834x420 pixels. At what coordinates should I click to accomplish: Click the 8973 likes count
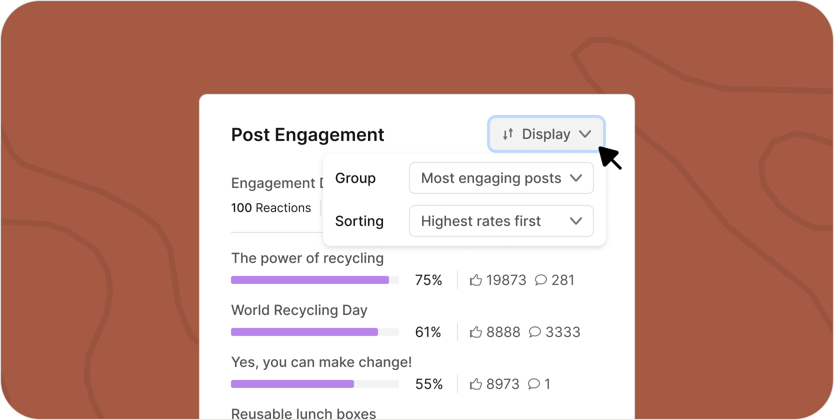pyautogui.click(x=503, y=384)
